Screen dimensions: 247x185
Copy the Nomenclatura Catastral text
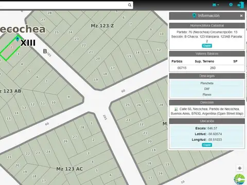pyautogui.click(x=207, y=46)
